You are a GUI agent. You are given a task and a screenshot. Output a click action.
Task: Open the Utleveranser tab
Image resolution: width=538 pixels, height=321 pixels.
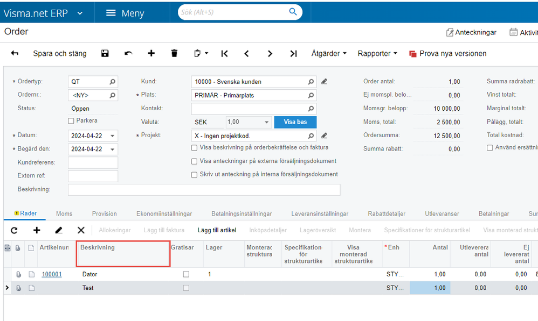tap(442, 213)
